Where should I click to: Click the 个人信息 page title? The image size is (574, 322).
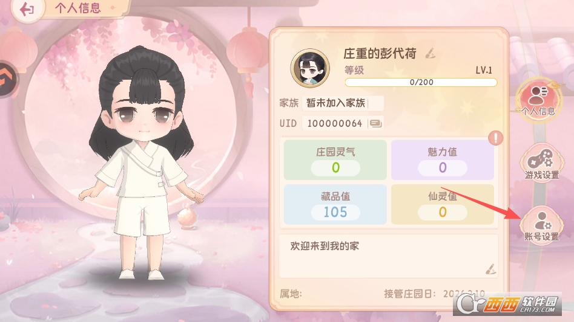pyautogui.click(x=78, y=8)
